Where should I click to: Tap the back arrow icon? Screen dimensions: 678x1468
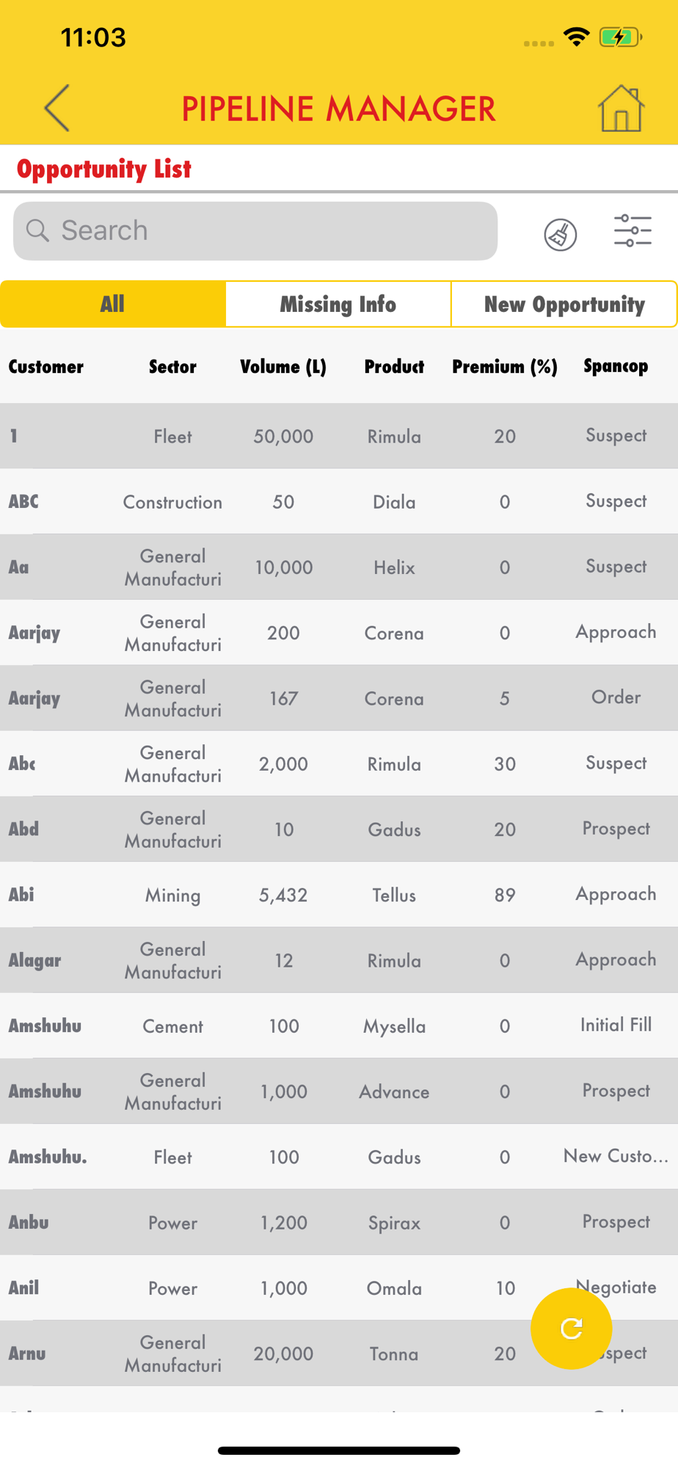57,108
